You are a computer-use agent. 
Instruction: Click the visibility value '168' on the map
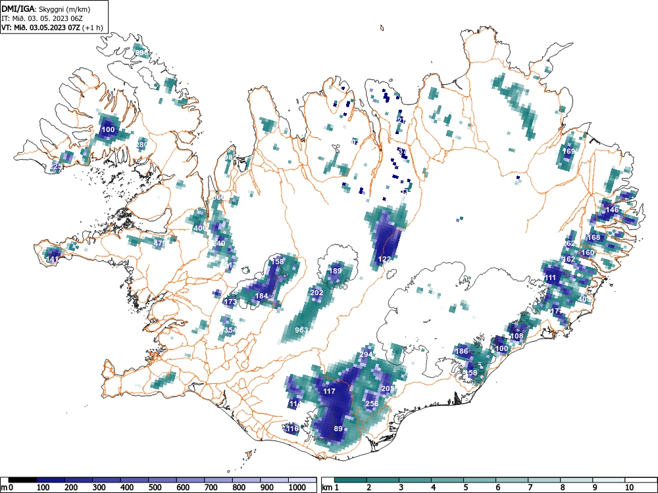pyautogui.click(x=594, y=237)
